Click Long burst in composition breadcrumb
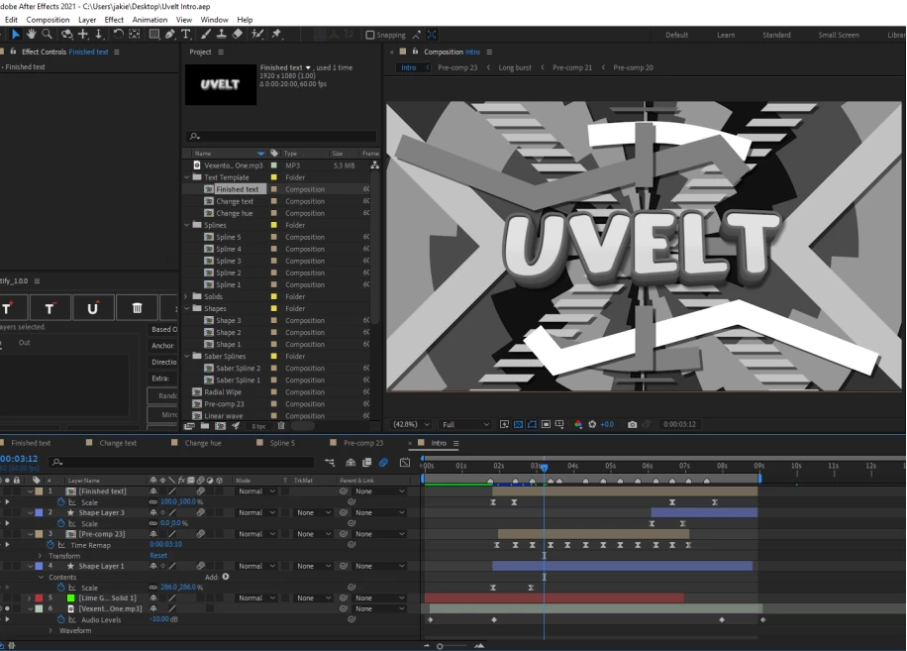 coord(515,67)
